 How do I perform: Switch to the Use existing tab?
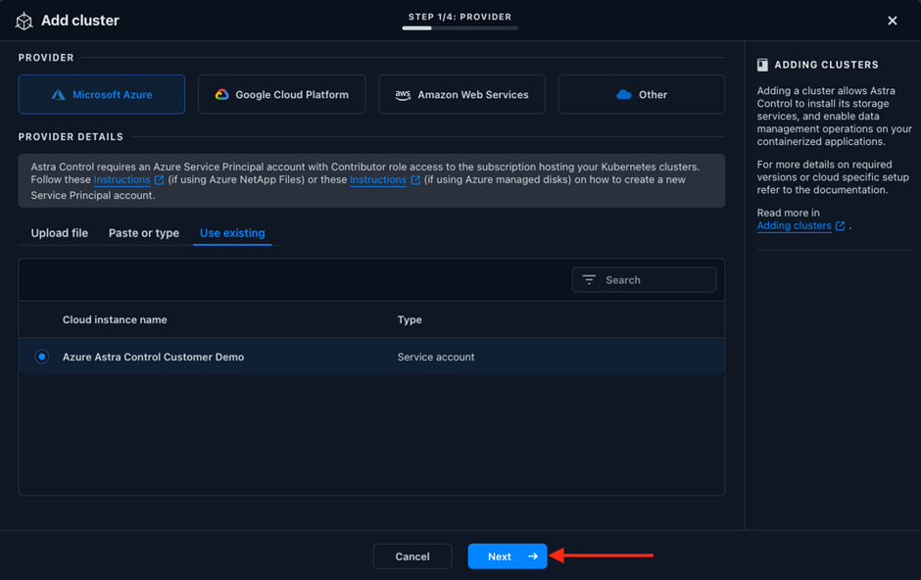pos(232,233)
